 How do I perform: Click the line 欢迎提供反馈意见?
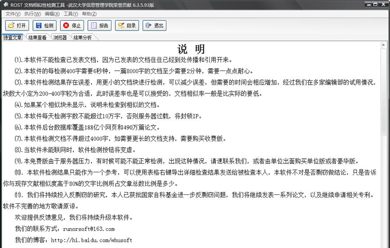pos(74,217)
